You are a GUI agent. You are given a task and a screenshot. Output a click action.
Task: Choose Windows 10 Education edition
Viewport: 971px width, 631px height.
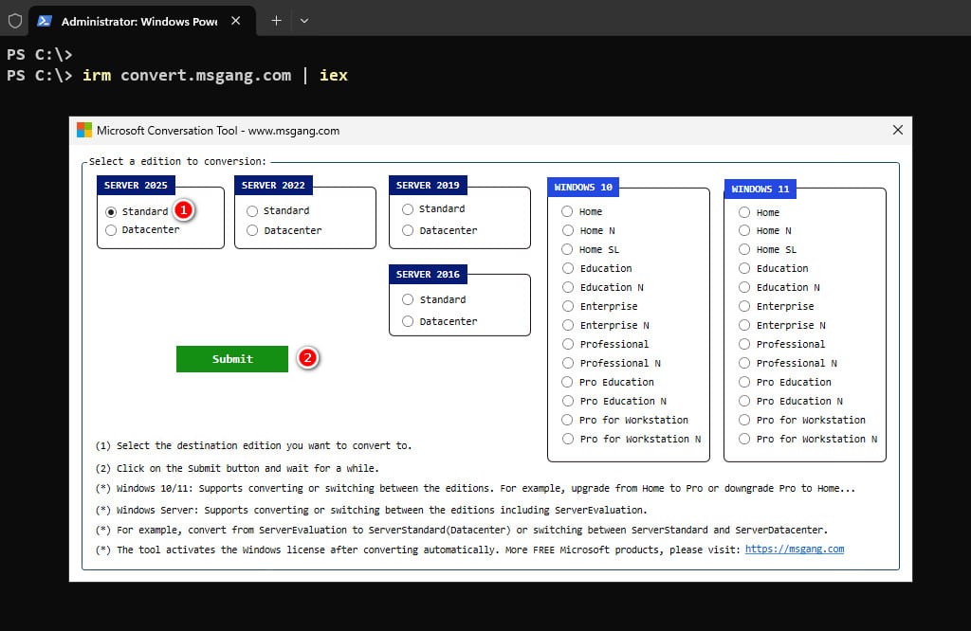(x=568, y=268)
